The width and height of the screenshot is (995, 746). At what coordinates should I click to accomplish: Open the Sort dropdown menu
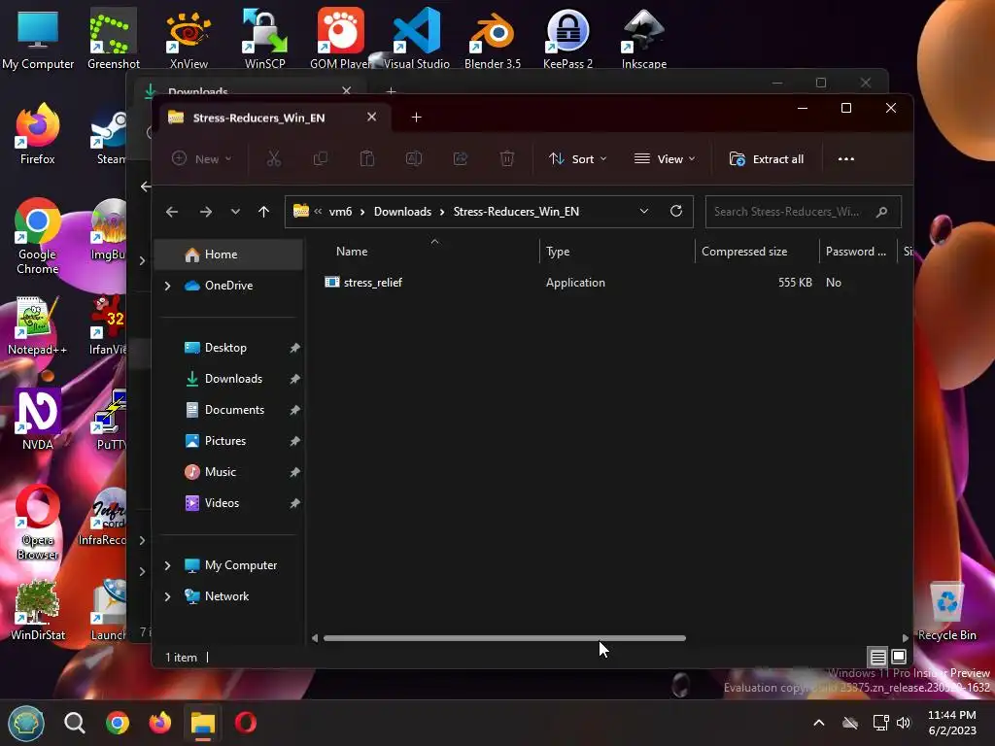(x=577, y=159)
